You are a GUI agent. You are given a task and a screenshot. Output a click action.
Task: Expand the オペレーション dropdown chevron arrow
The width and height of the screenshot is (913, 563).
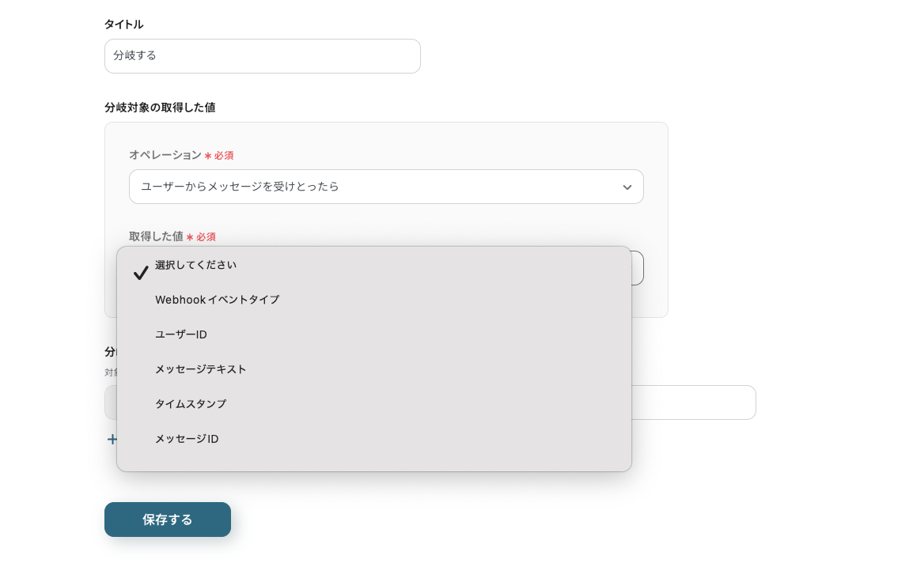point(627,187)
